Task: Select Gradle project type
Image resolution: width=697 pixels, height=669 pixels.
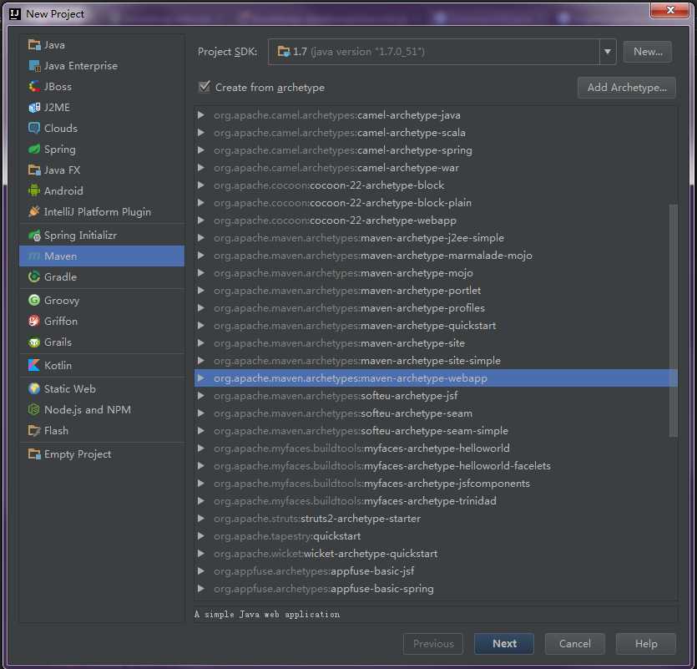Action: click(102, 277)
